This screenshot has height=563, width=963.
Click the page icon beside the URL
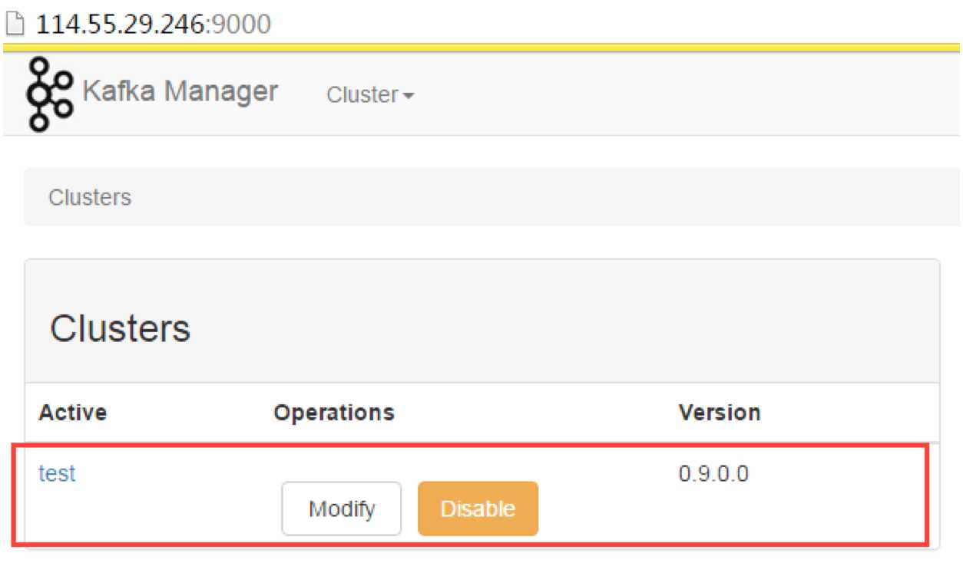tap(16, 25)
